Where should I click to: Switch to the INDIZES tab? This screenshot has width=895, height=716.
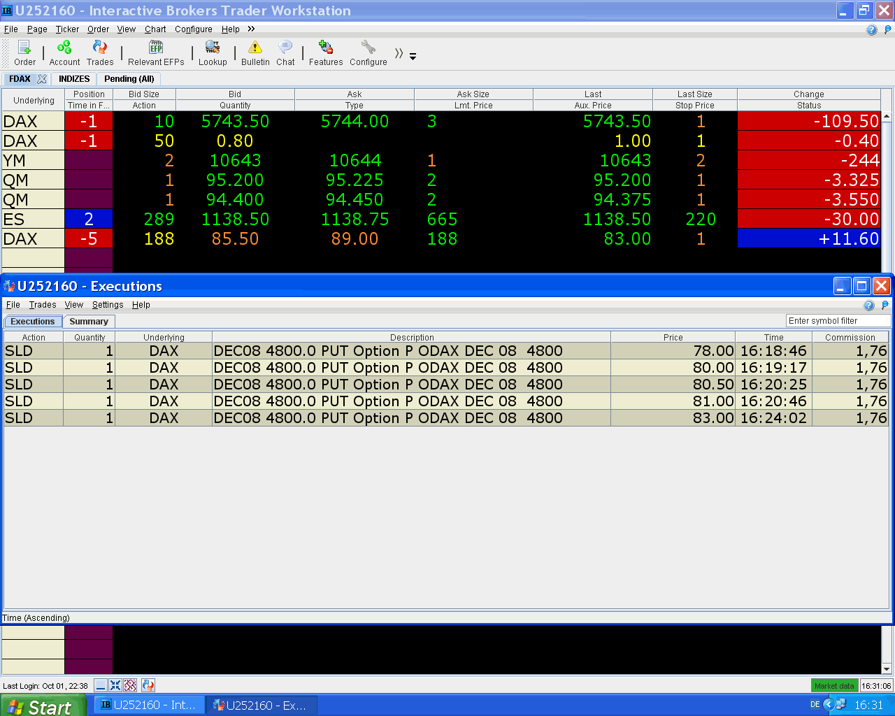(x=74, y=79)
